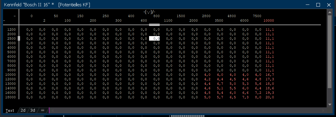Select the cell with value 5,3
The image size is (336, 117).
click(246, 84)
